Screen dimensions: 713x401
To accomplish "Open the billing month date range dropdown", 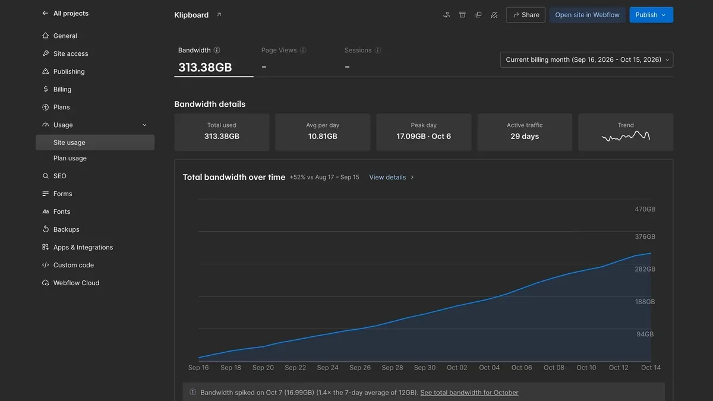I will pyautogui.click(x=586, y=59).
